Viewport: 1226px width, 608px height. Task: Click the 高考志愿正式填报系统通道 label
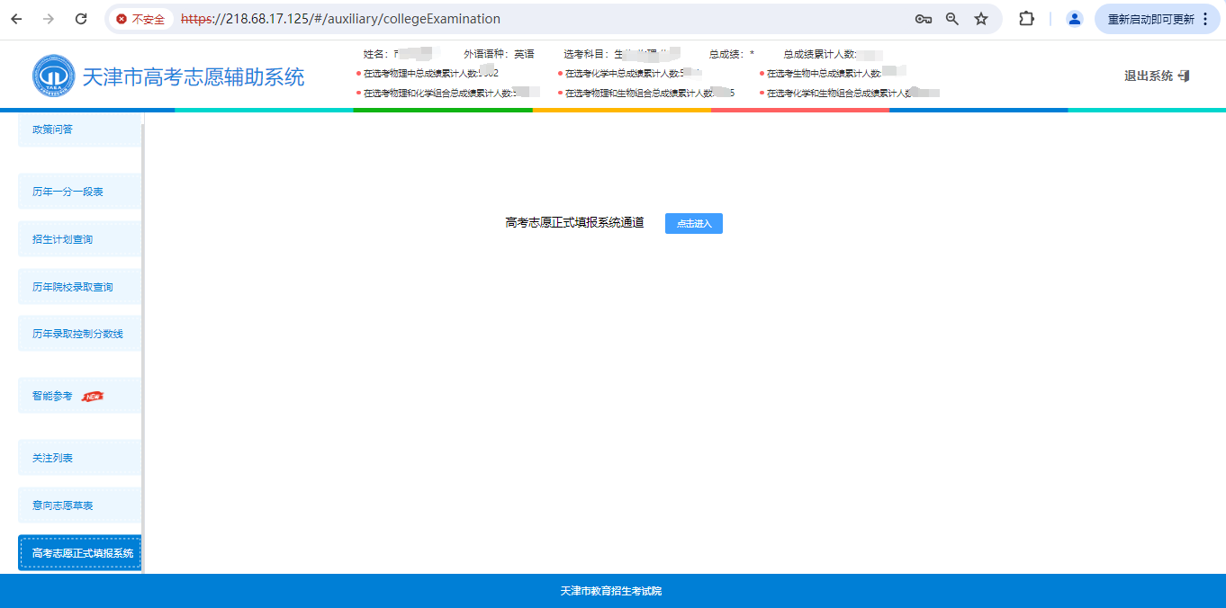click(575, 223)
